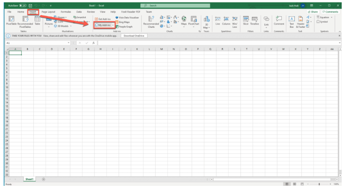Viewport: 344px width, 190px height.
Task: Click the Share button
Action: pyautogui.click(x=313, y=12)
